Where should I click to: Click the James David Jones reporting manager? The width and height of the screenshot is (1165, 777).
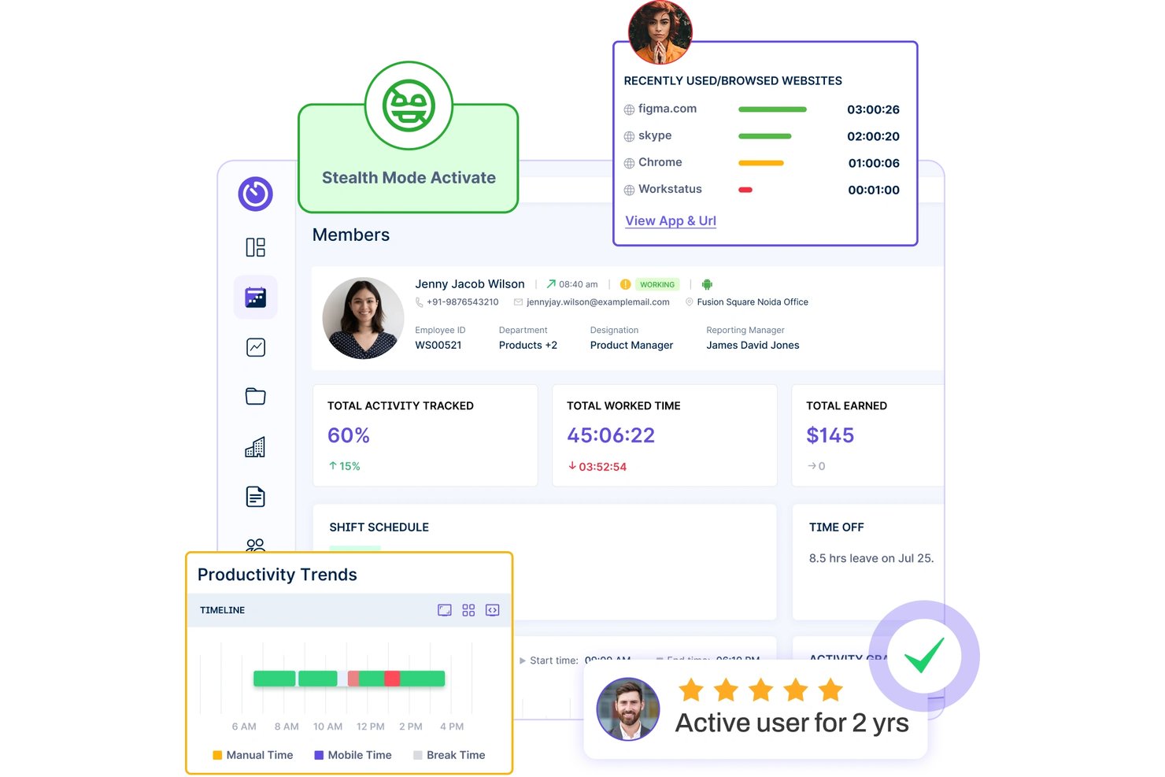point(753,346)
